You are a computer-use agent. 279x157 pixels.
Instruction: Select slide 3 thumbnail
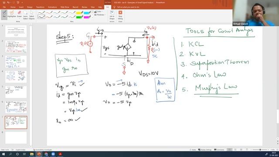[x=16, y=61]
